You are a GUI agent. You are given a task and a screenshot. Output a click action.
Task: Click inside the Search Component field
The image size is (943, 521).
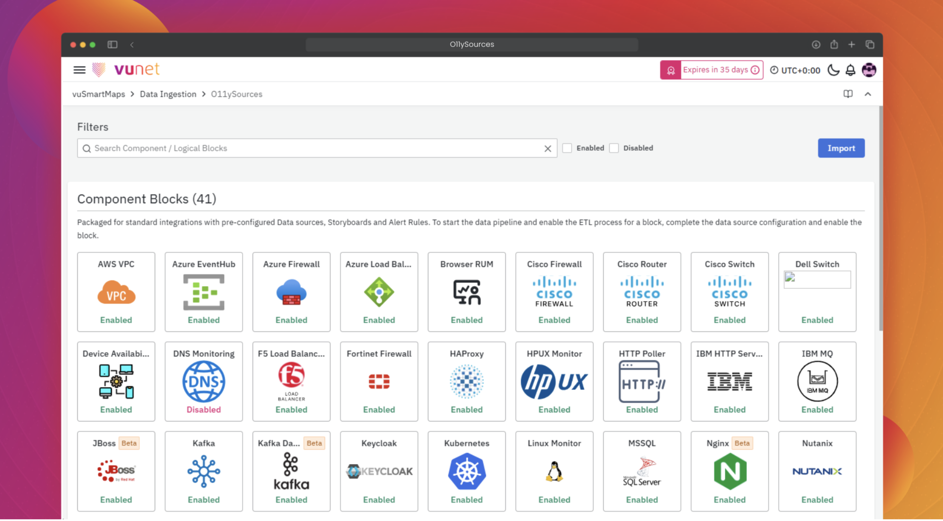[x=256, y=148]
